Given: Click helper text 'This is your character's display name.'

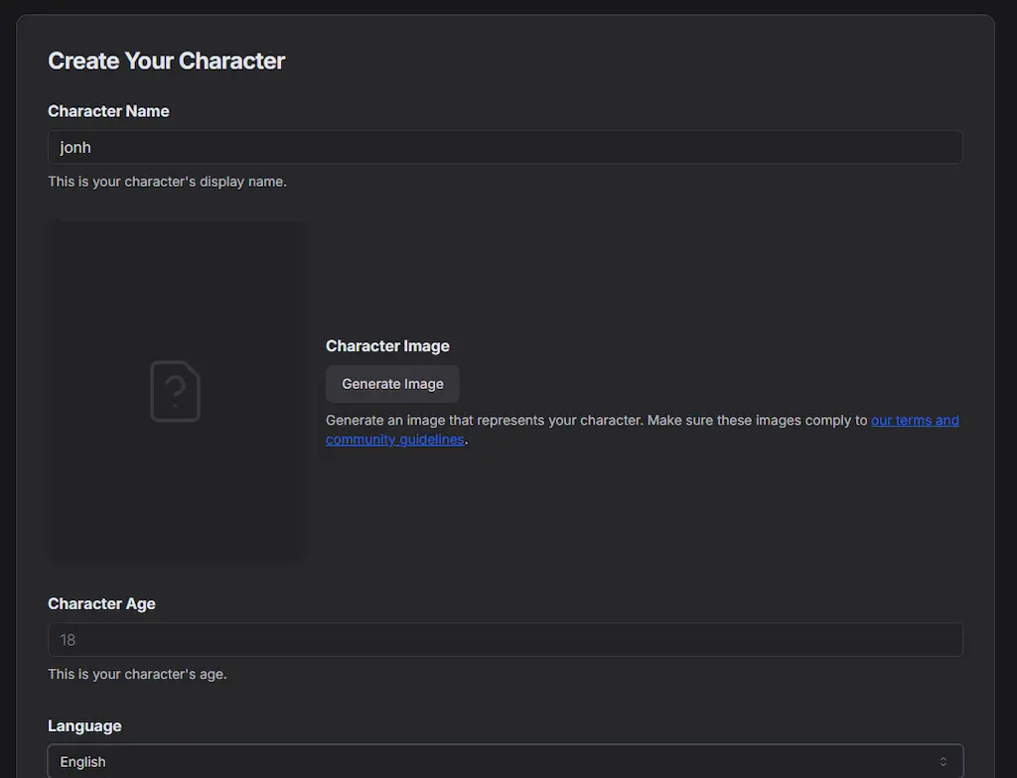Looking at the screenshot, I should click(167, 182).
